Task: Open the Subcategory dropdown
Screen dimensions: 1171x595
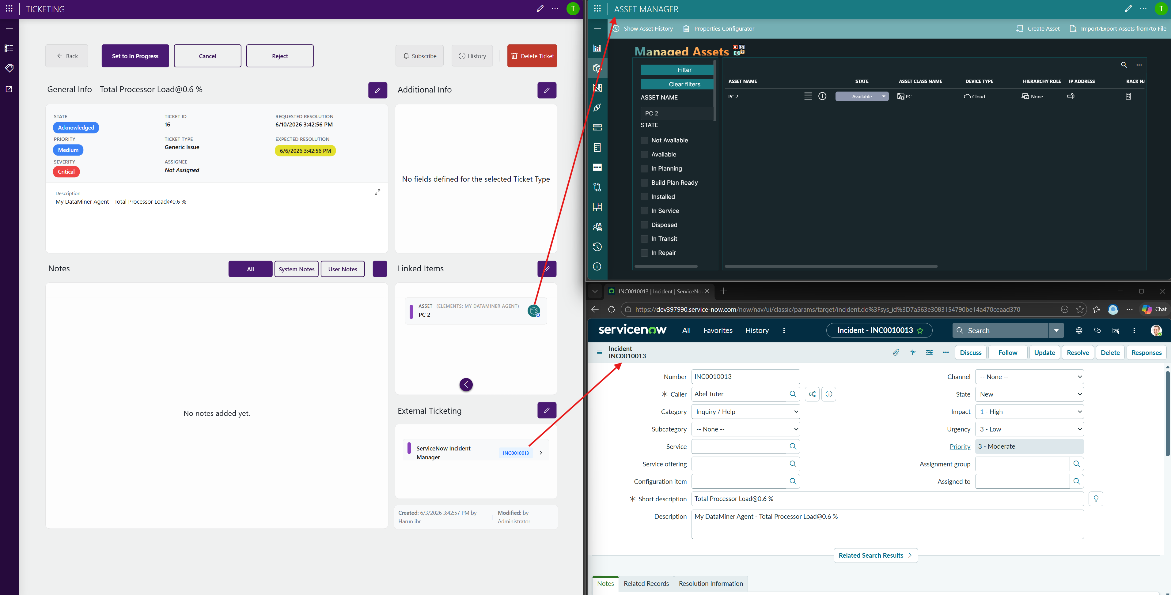Action: click(745, 429)
